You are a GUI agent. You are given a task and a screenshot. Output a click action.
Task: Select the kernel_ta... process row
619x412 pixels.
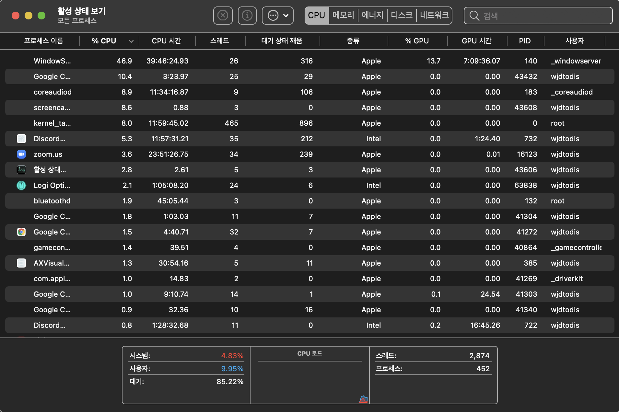tap(309, 123)
